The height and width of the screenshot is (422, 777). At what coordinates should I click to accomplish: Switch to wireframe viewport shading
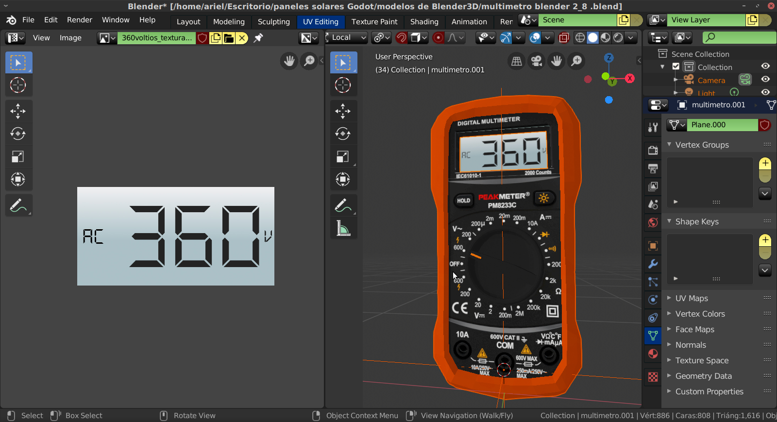pyautogui.click(x=580, y=37)
